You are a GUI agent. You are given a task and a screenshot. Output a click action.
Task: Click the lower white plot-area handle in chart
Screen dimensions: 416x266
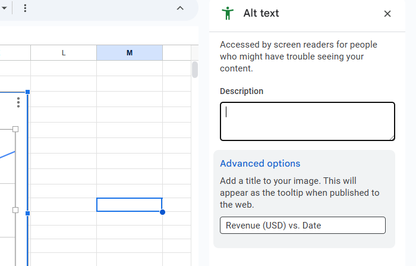pyautogui.click(x=15, y=210)
